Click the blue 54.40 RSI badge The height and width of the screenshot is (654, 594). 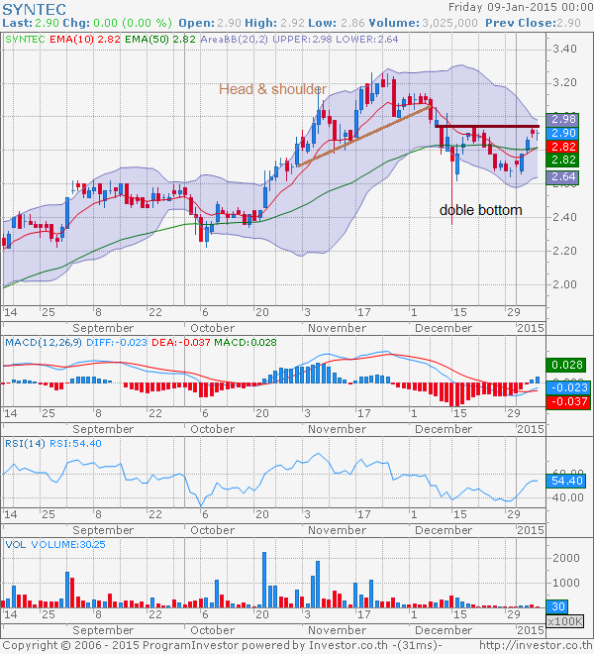(565, 481)
